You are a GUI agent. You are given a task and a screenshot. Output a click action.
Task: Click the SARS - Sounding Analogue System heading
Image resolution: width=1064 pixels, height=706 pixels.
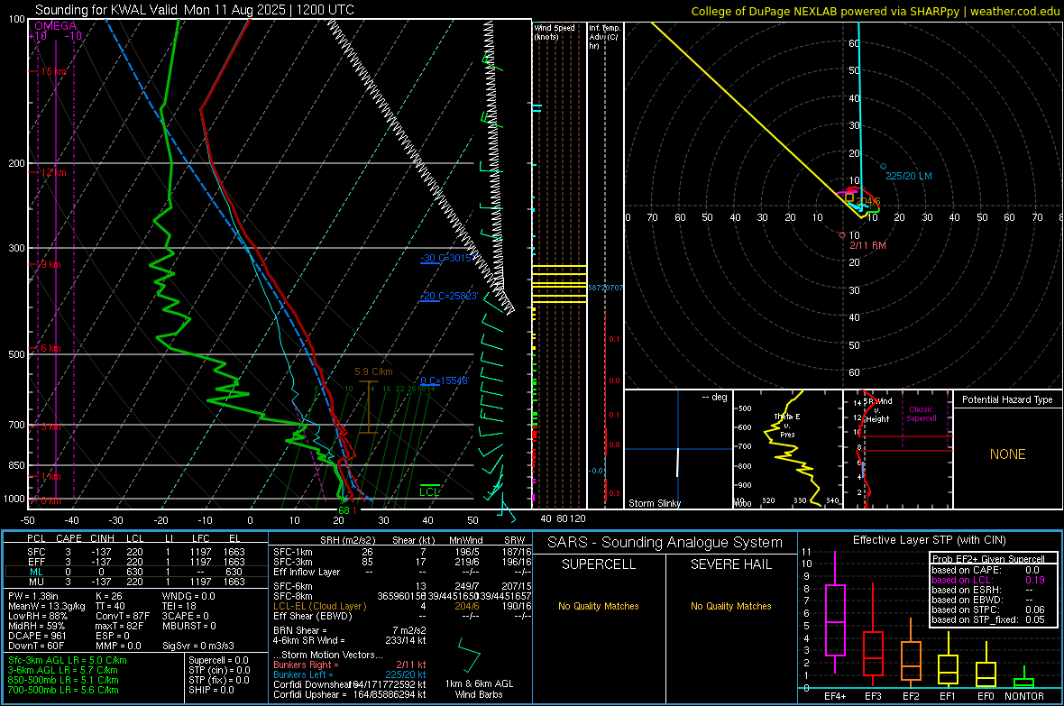(x=665, y=543)
